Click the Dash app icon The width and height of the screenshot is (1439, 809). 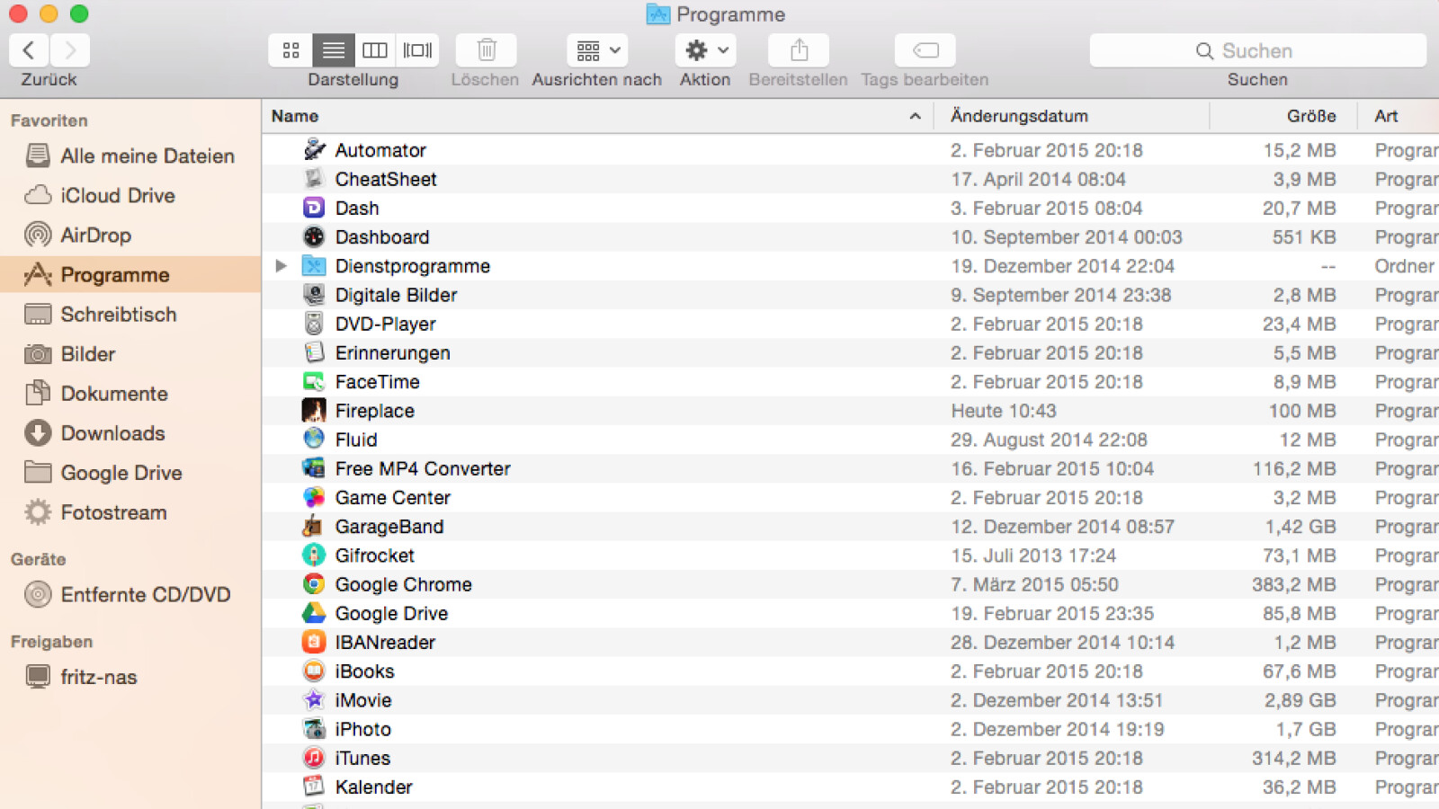coord(314,208)
